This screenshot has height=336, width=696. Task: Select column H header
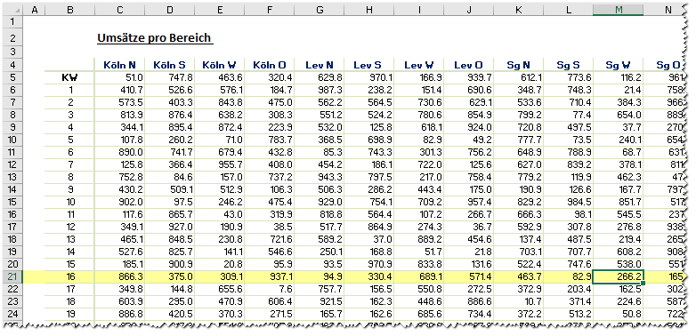click(368, 10)
